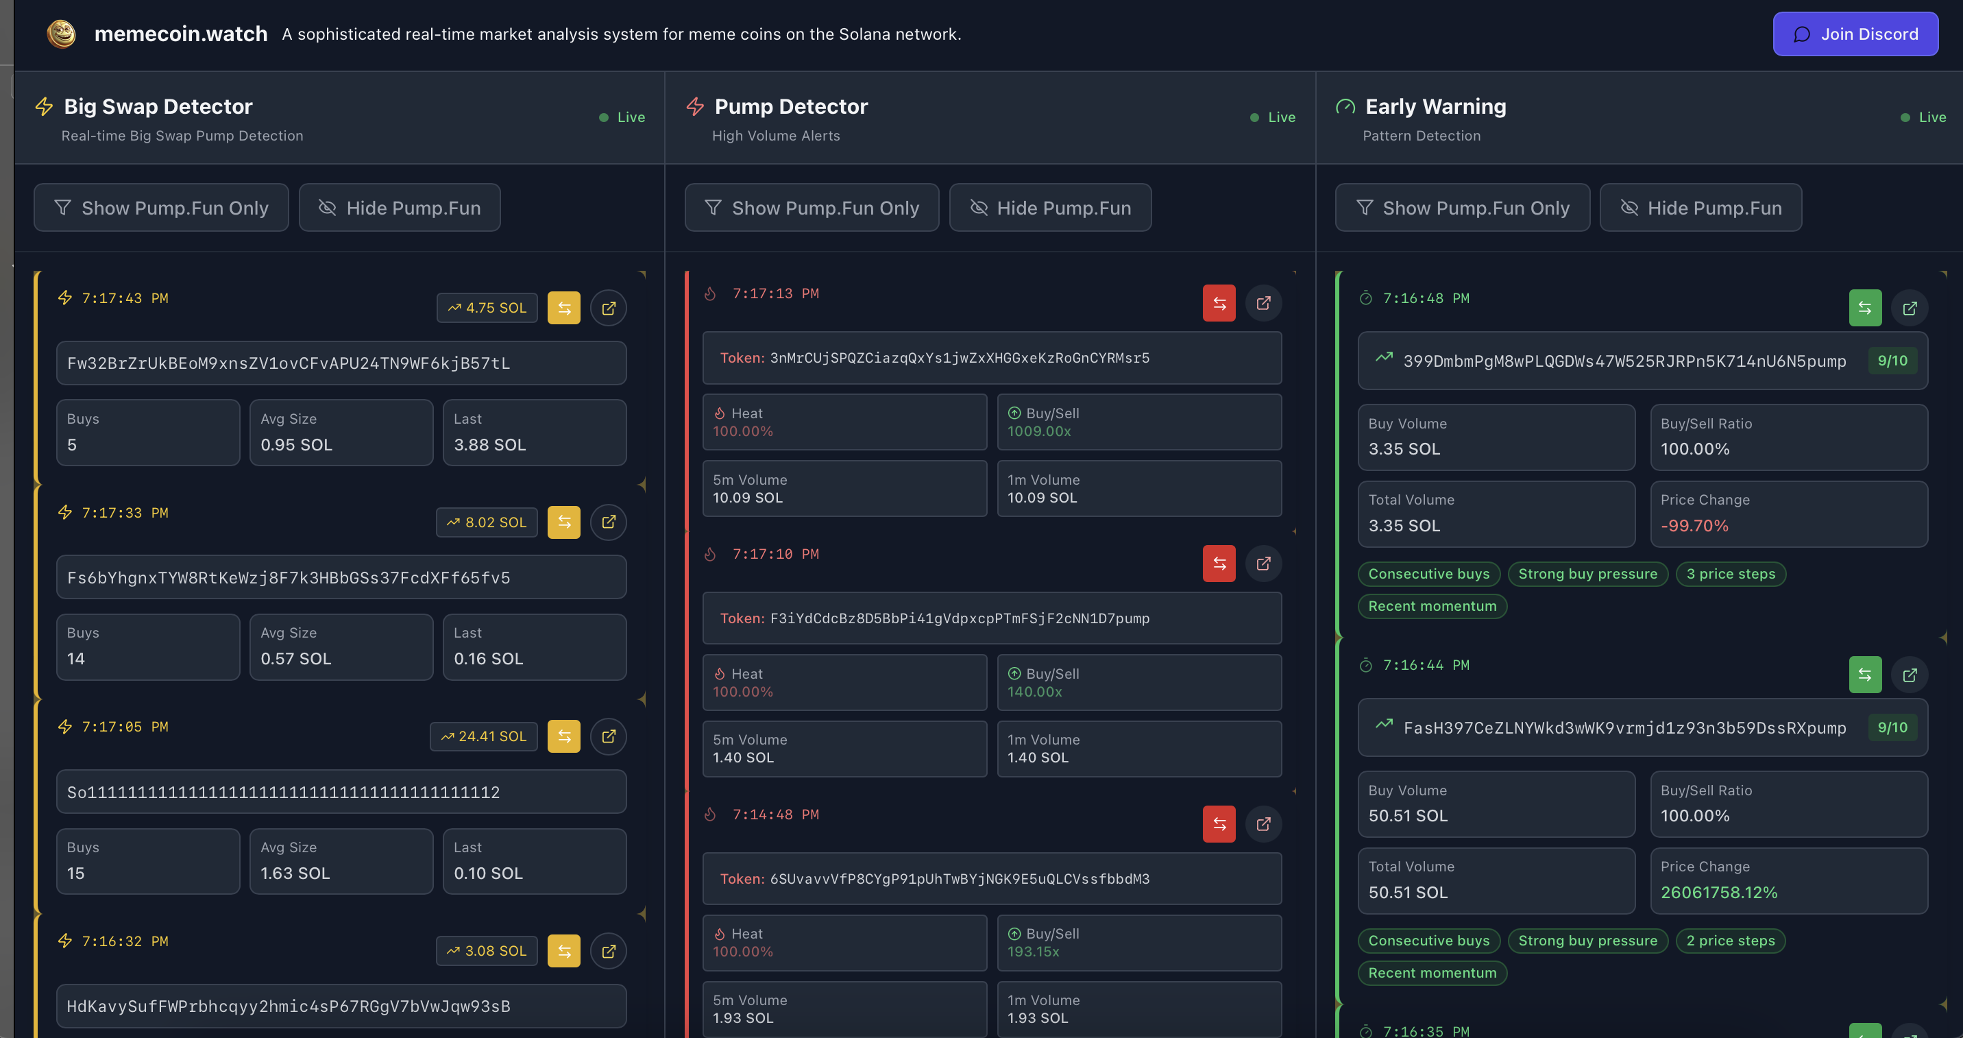Toggle Hide Pump.Fun in Pump Detector
Screen dimensions: 1963x1038
coord(1050,207)
